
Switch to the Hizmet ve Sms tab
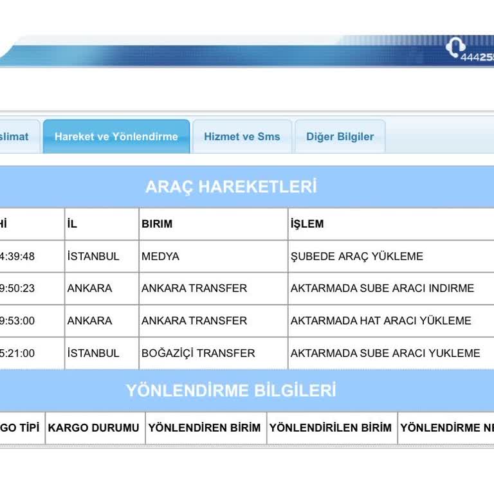point(242,136)
